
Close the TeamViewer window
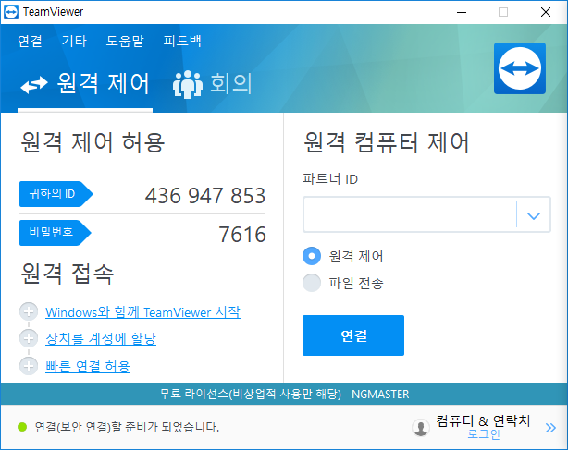pyautogui.click(x=546, y=12)
